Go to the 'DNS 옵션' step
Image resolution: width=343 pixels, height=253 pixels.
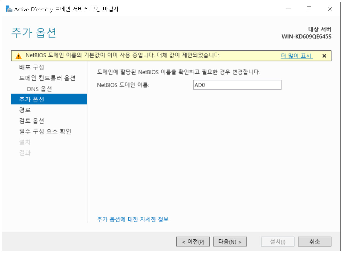[x=39, y=88]
